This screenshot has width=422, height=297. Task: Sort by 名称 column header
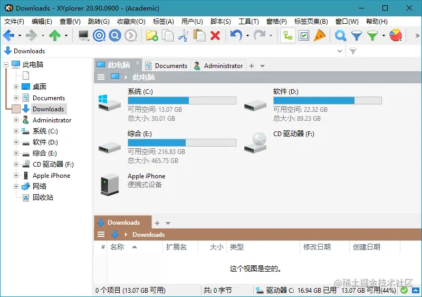[x=135, y=247]
